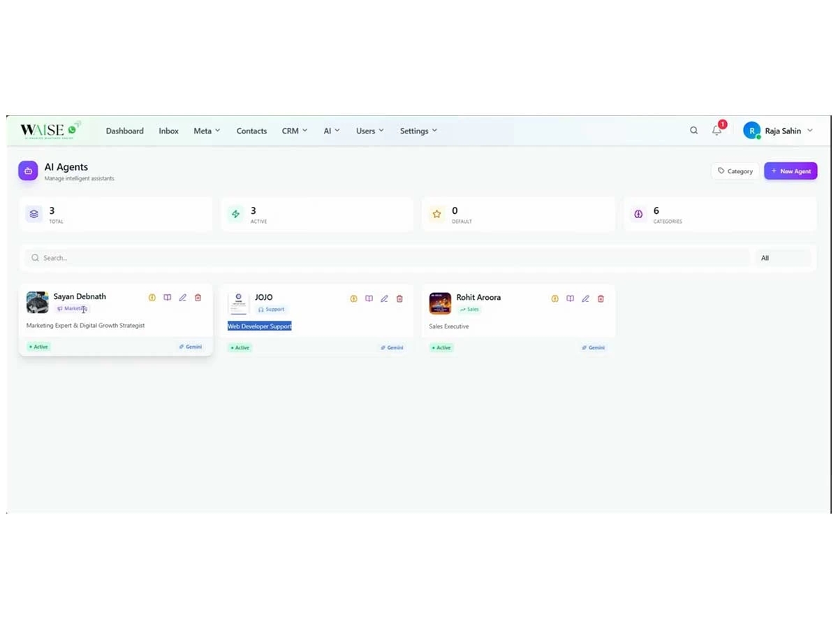Open JOJO's knowledge book icon
The width and height of the screenshot is (838, 629).
pos(369,298)
